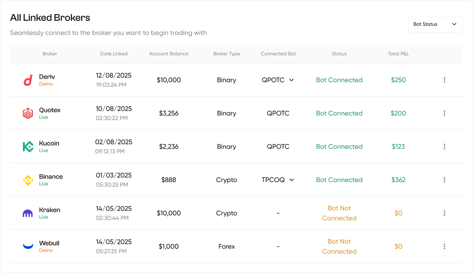The image size is (473, 273).
Task: Click Binance's Crypto broker type cell
Action: coord(227,180)
